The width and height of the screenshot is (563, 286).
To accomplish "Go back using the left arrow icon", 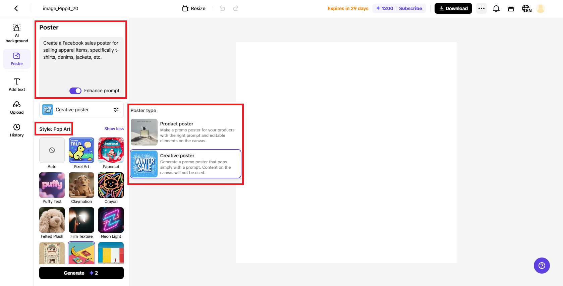I will pyautogui.click(x=16, y=8).
